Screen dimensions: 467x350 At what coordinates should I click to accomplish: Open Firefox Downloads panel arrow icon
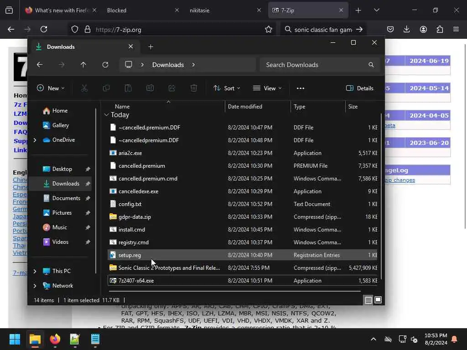click(406, 29)
